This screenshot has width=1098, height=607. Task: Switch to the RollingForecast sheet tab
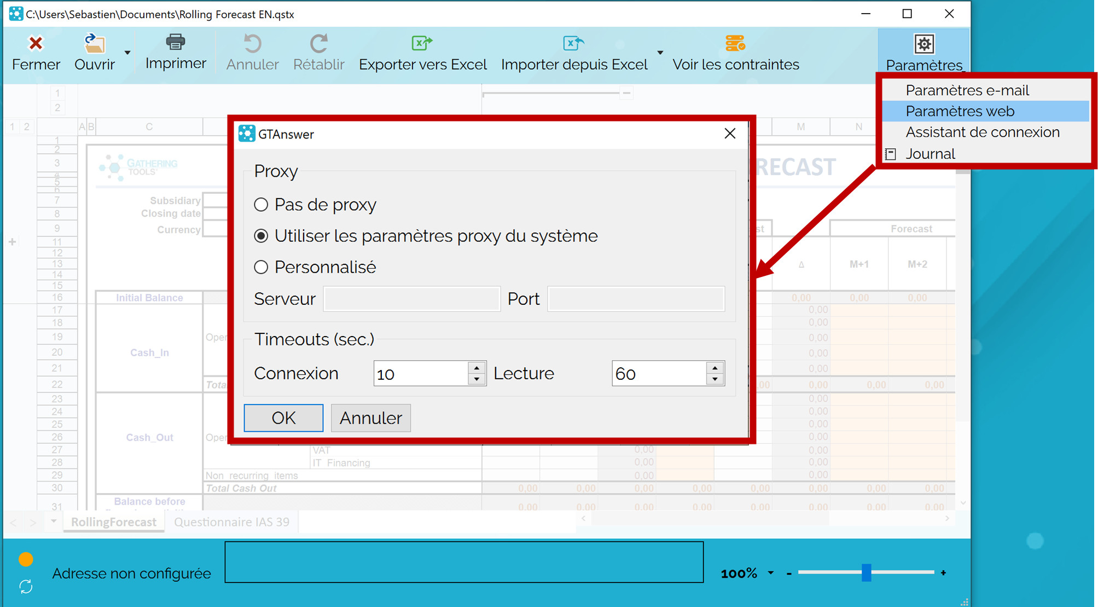tap(114, 522)
